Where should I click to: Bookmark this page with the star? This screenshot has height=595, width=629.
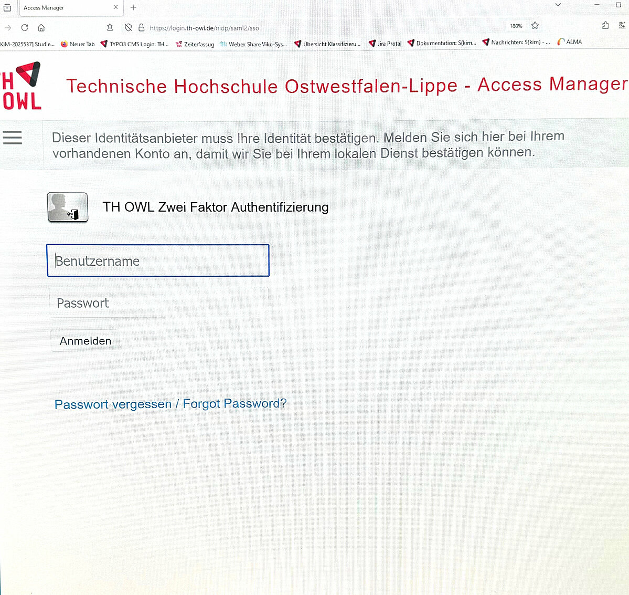535,26
